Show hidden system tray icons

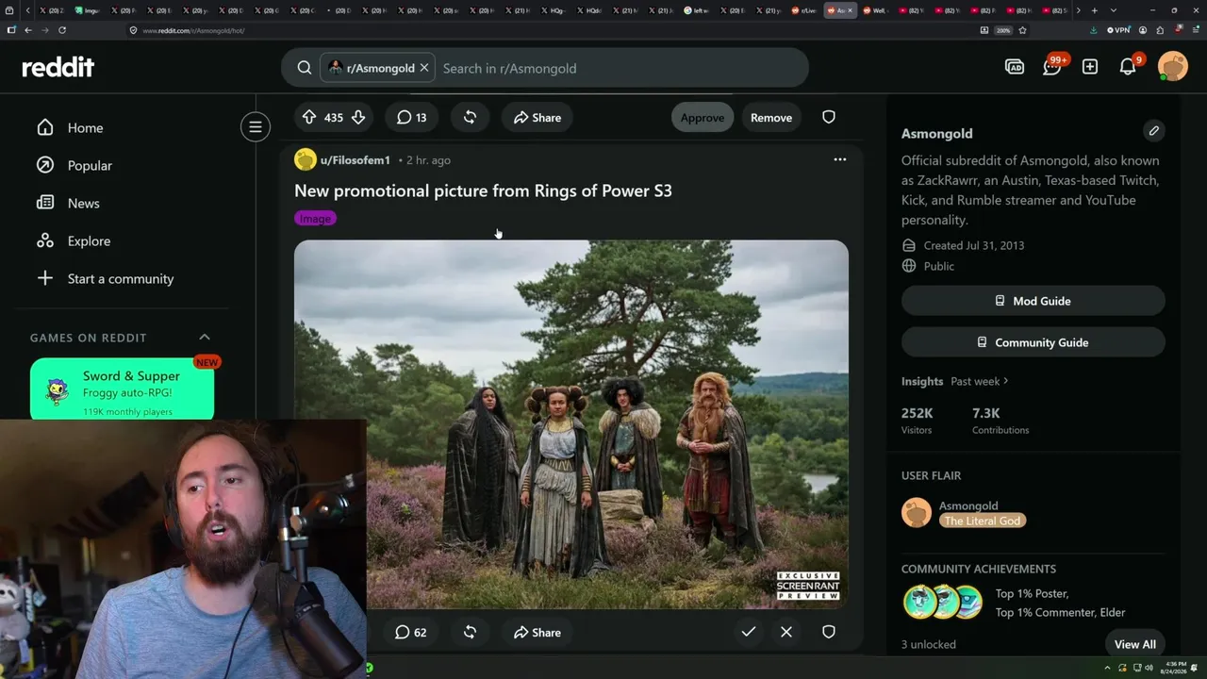1107,668
